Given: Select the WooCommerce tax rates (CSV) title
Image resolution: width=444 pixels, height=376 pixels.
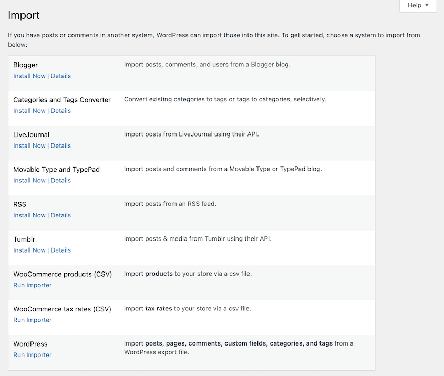Looking at the screenshot, I should 63,309.
